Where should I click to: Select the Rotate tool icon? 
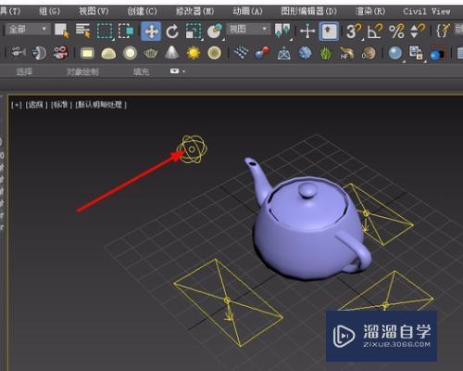click(x=172, y=32)
